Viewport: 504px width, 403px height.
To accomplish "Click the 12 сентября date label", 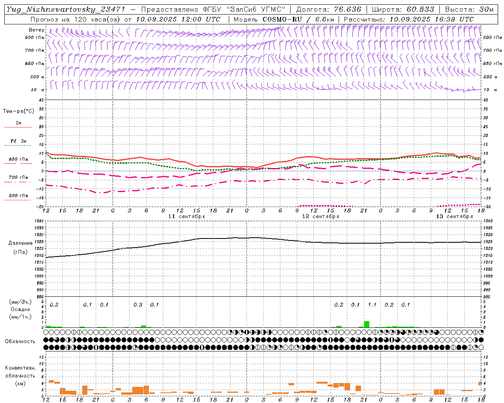I will click(321, 216).
